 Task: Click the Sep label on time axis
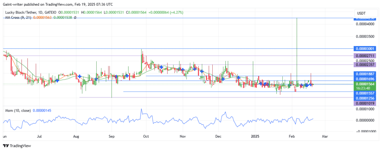[111, 136]
